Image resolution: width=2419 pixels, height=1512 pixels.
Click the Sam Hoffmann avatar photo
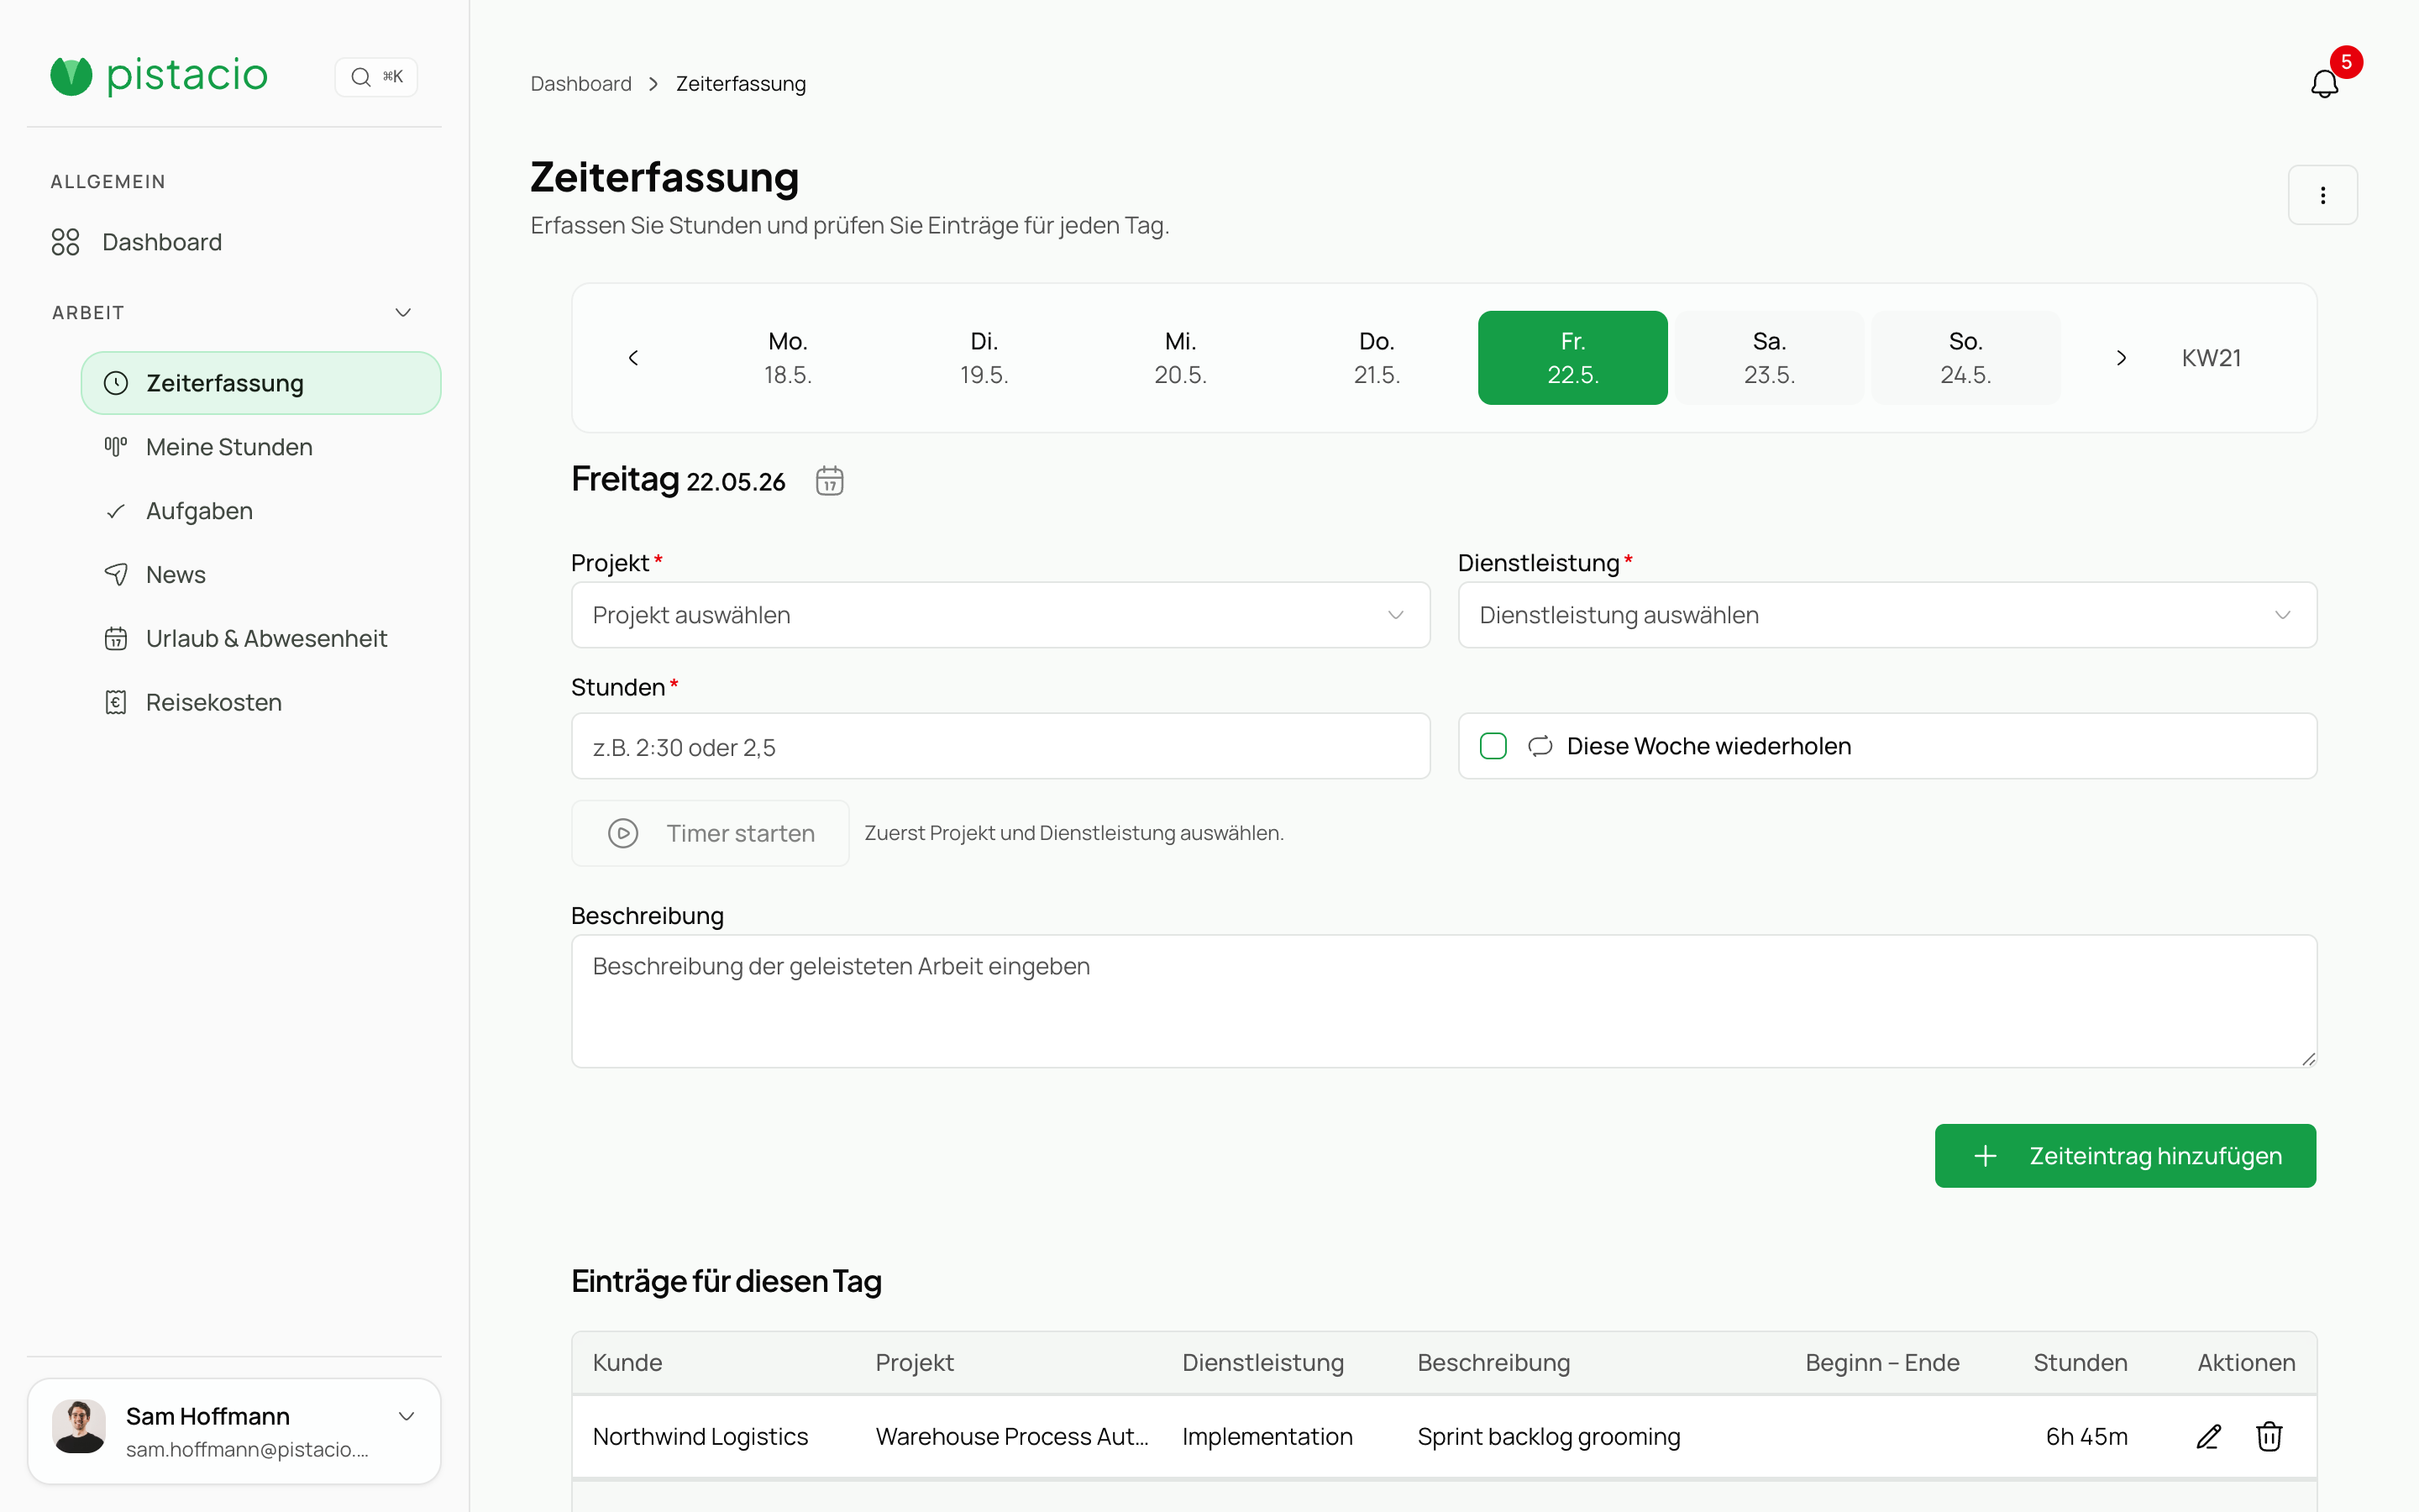pos(79,1426)
